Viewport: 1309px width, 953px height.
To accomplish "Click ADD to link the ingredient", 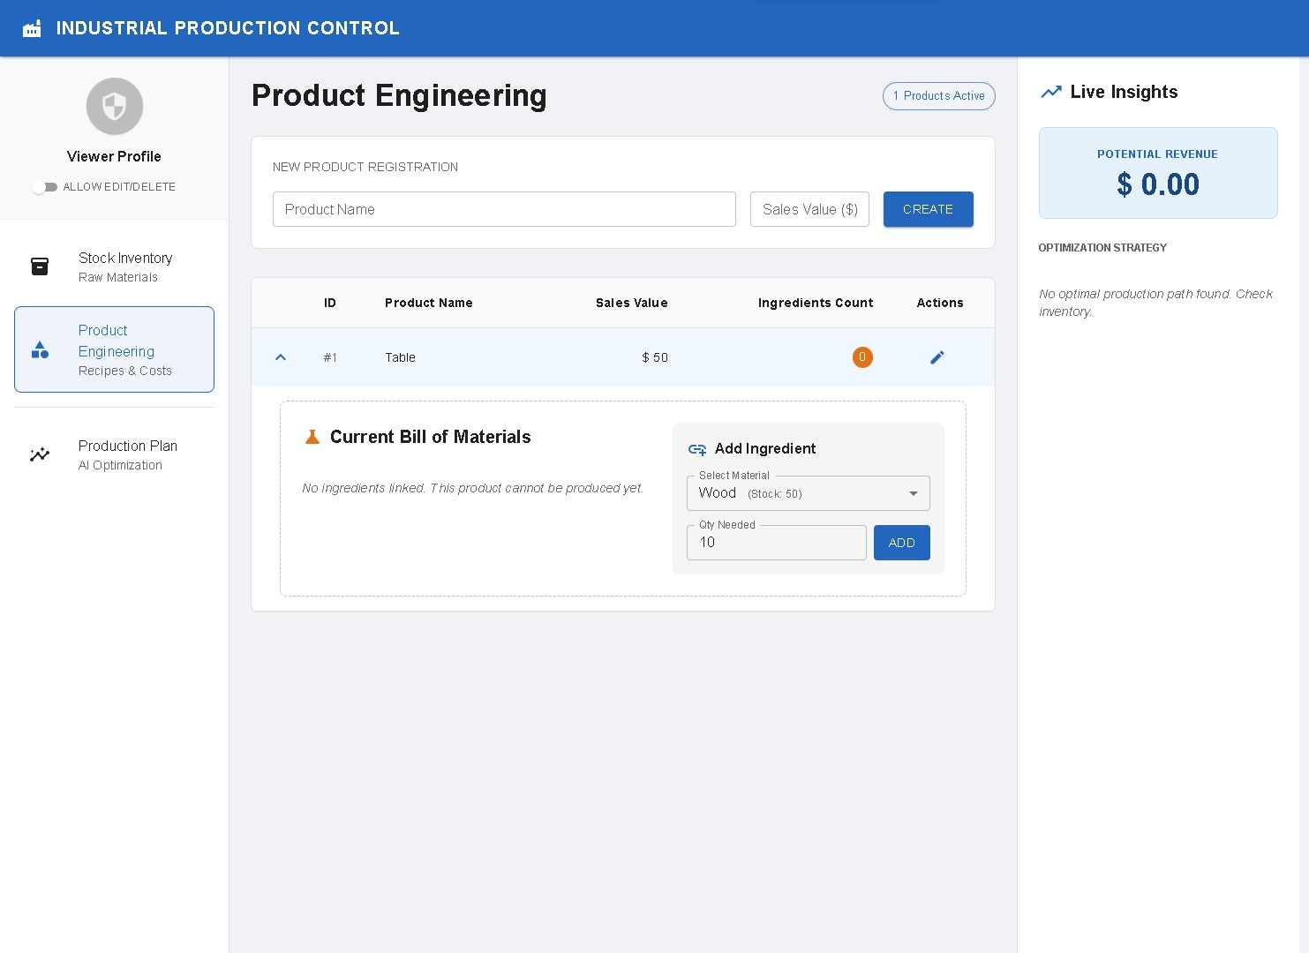I will (x=901, y=543).
